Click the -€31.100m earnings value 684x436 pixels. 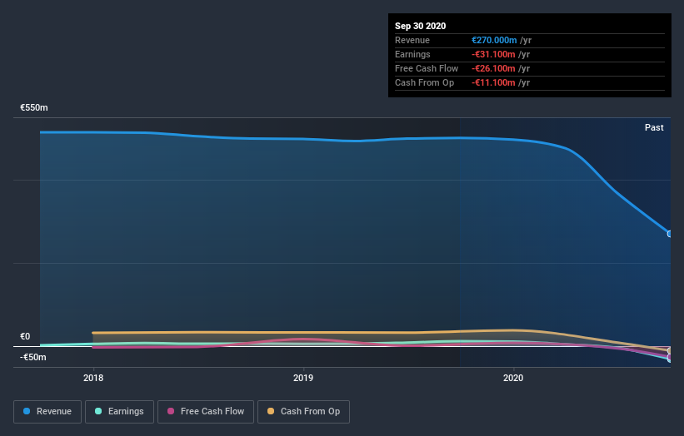click(493, 54)
